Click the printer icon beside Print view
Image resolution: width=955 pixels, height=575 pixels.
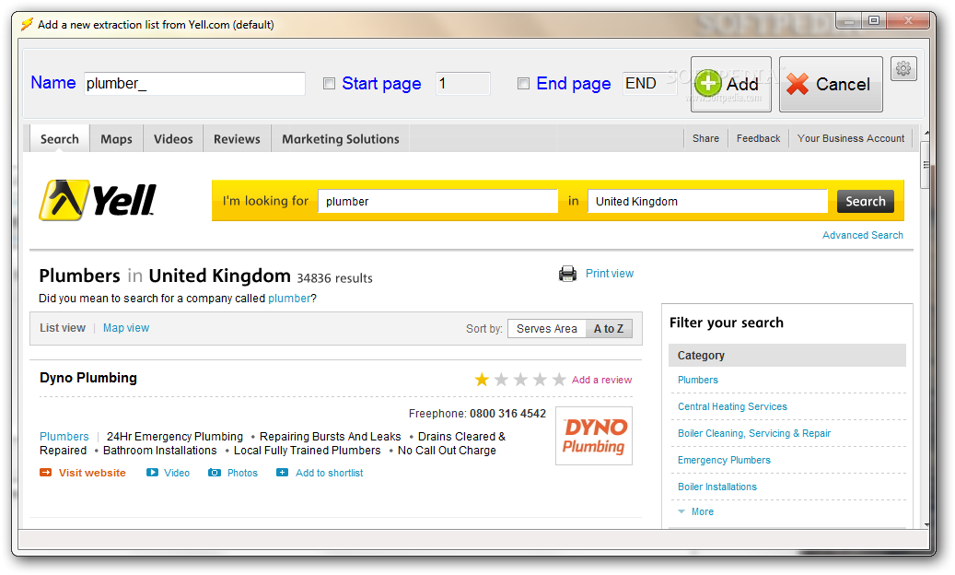pyautogui.click(x=567, y=274)
